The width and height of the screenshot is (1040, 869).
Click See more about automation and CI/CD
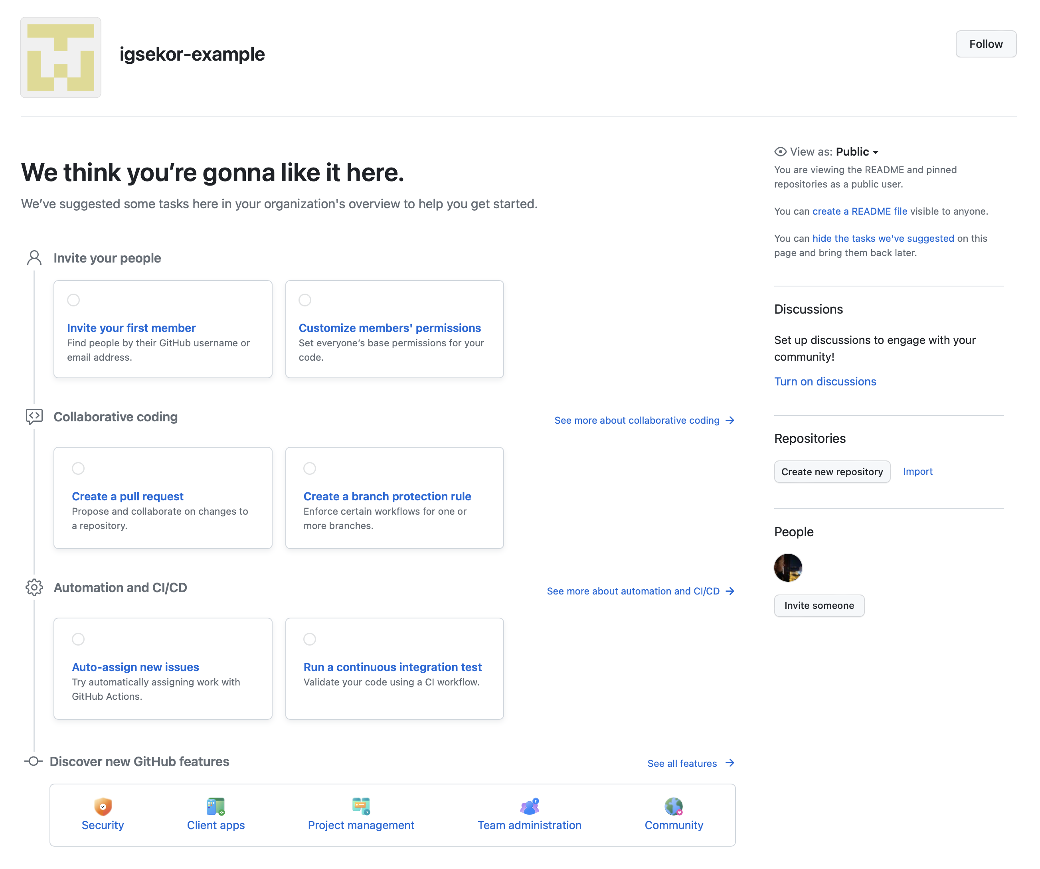[633, 591]
